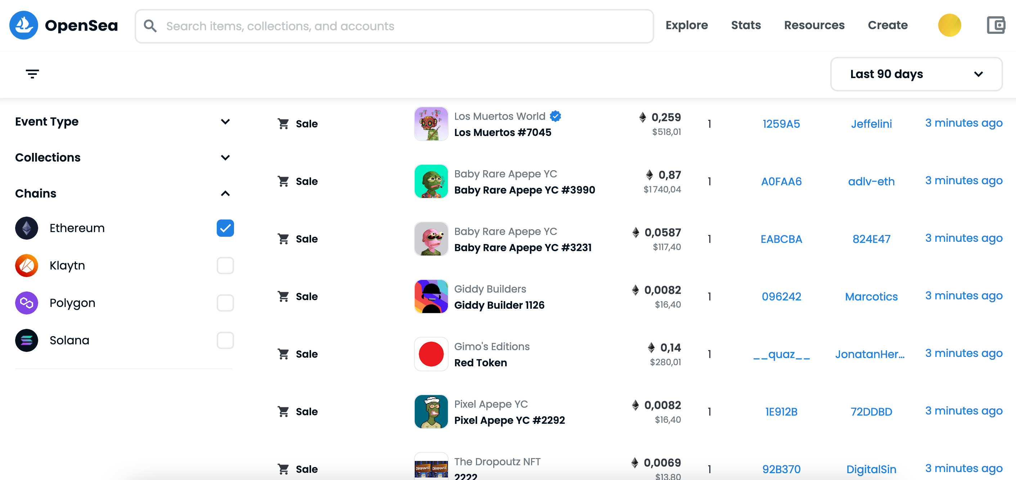Screen dimensions: 1016x480
Task: Click the Solana chain icon
Action: tap(26, 340)
